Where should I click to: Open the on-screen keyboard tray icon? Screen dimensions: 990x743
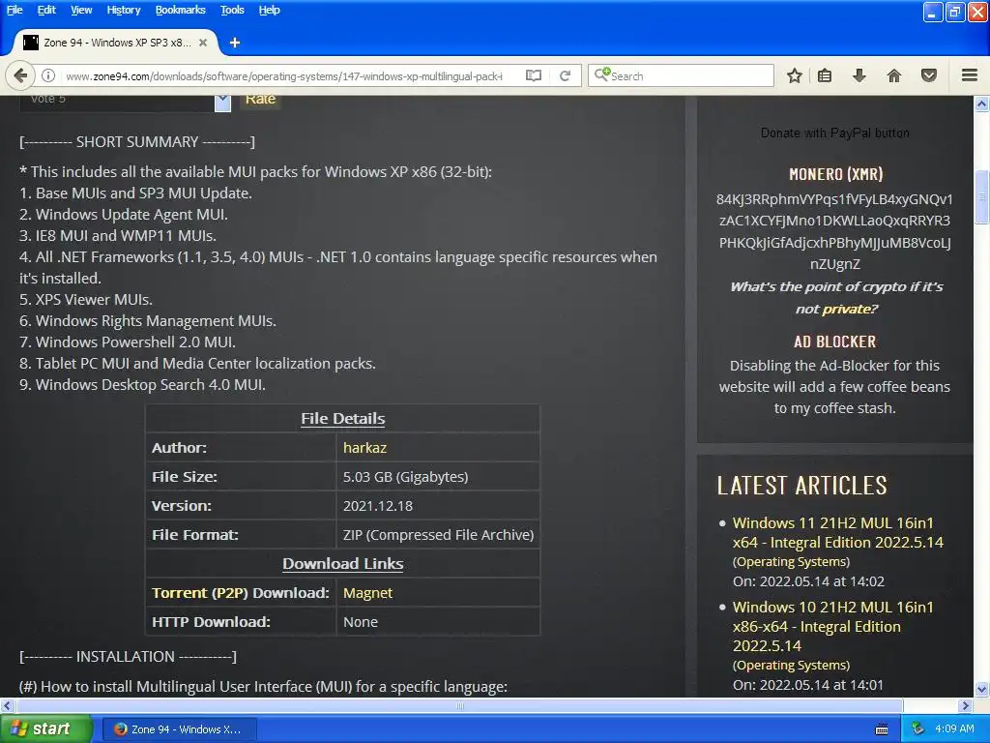point(882,729)
